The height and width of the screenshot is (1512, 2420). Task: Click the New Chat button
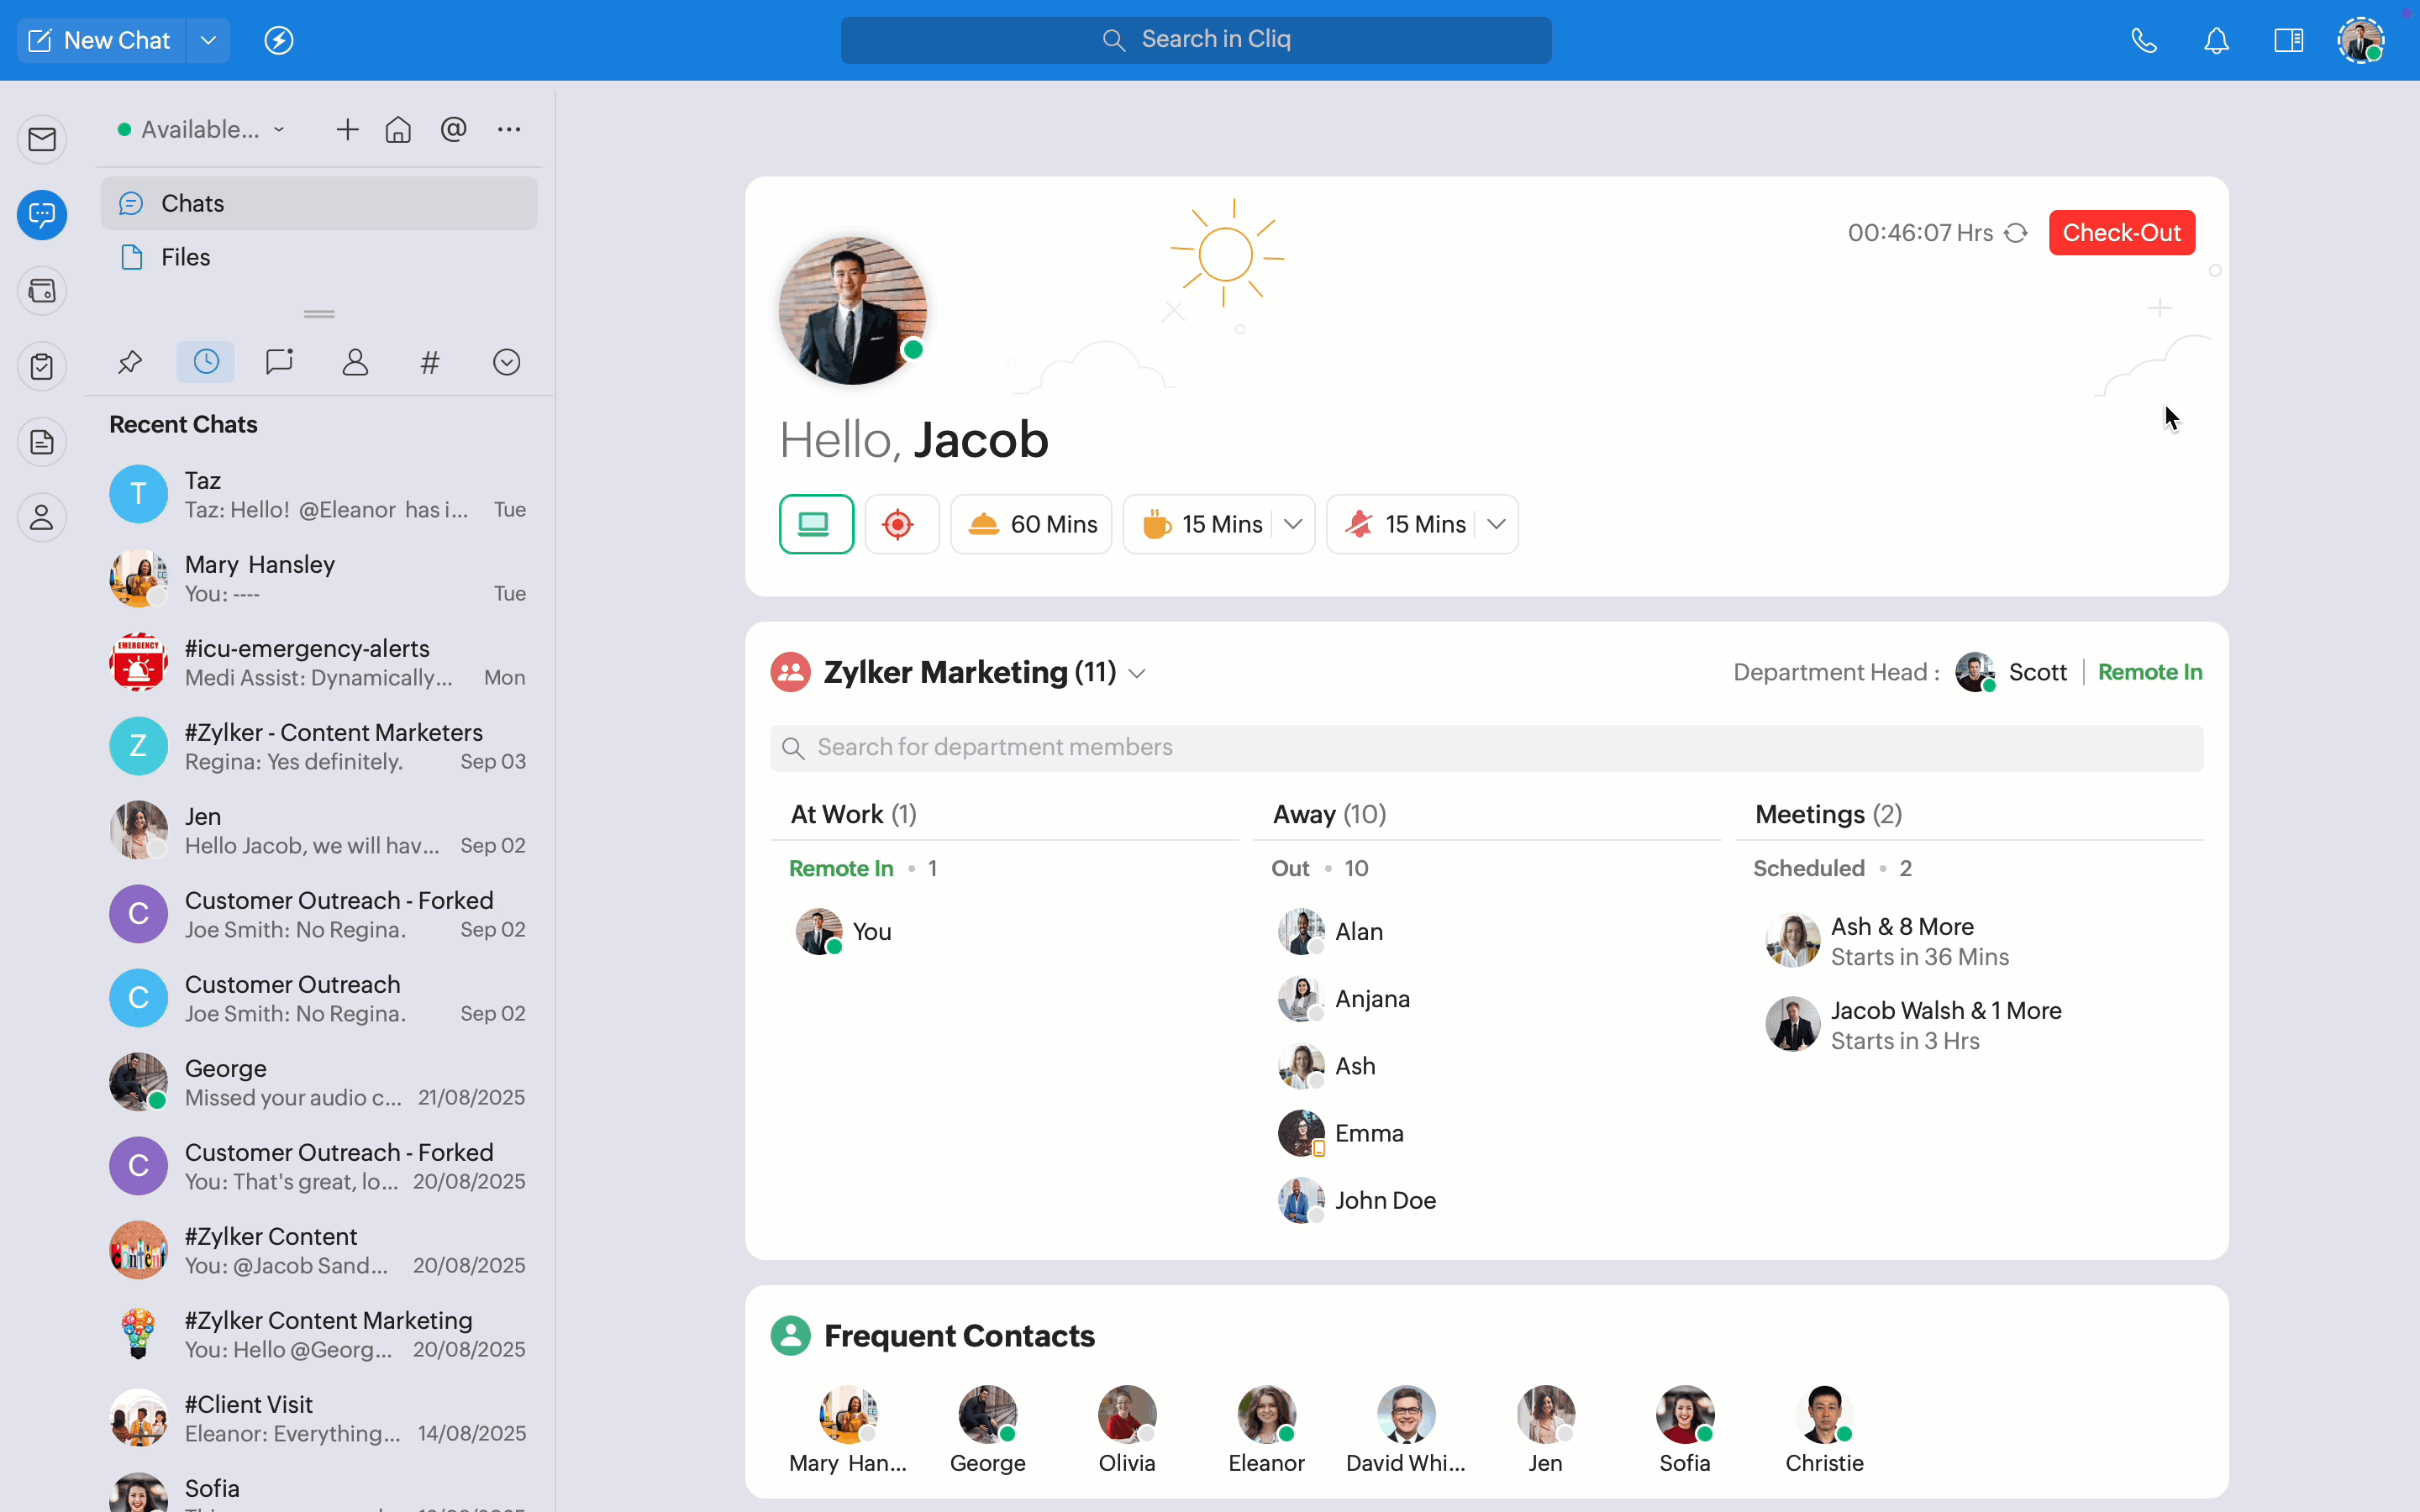tap(100, 40)
